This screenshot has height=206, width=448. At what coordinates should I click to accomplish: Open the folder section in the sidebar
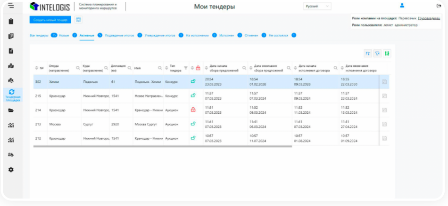tap(11, 111)
